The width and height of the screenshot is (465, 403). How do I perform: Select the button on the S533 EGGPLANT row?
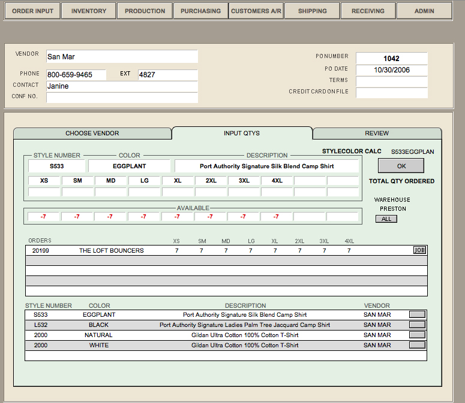(417, 314)
